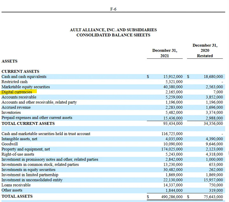Select loans receivable value 14,337,000

[x=173, y=185]
